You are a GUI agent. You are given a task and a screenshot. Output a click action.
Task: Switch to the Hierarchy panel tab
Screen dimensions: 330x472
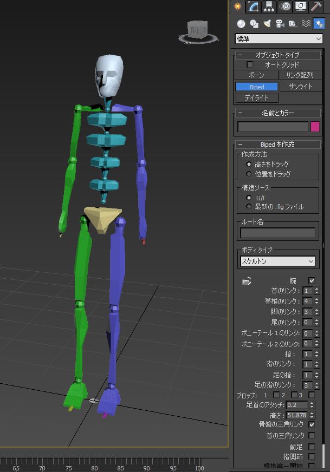click(269, 6)
